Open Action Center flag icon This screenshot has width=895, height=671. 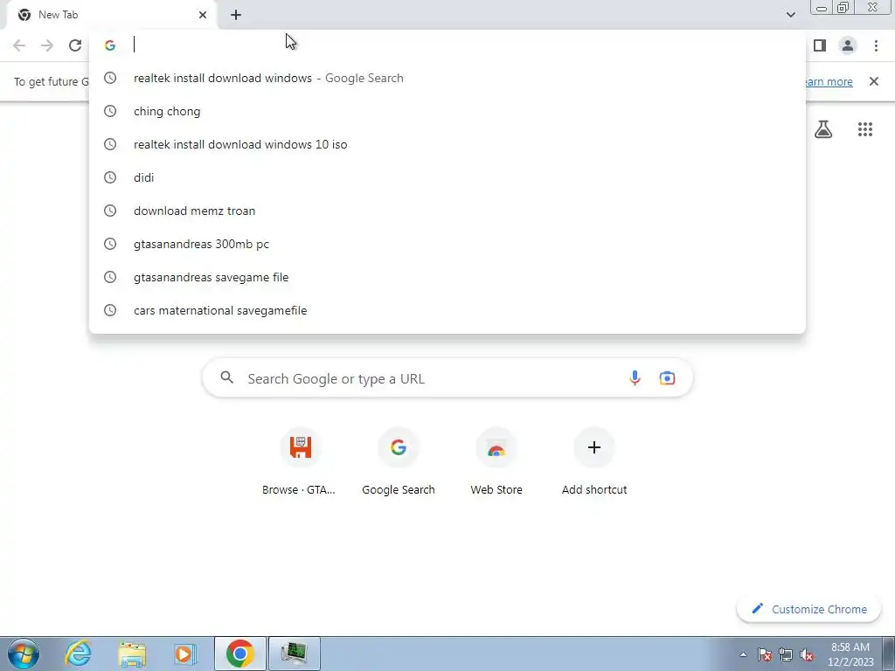765,654
